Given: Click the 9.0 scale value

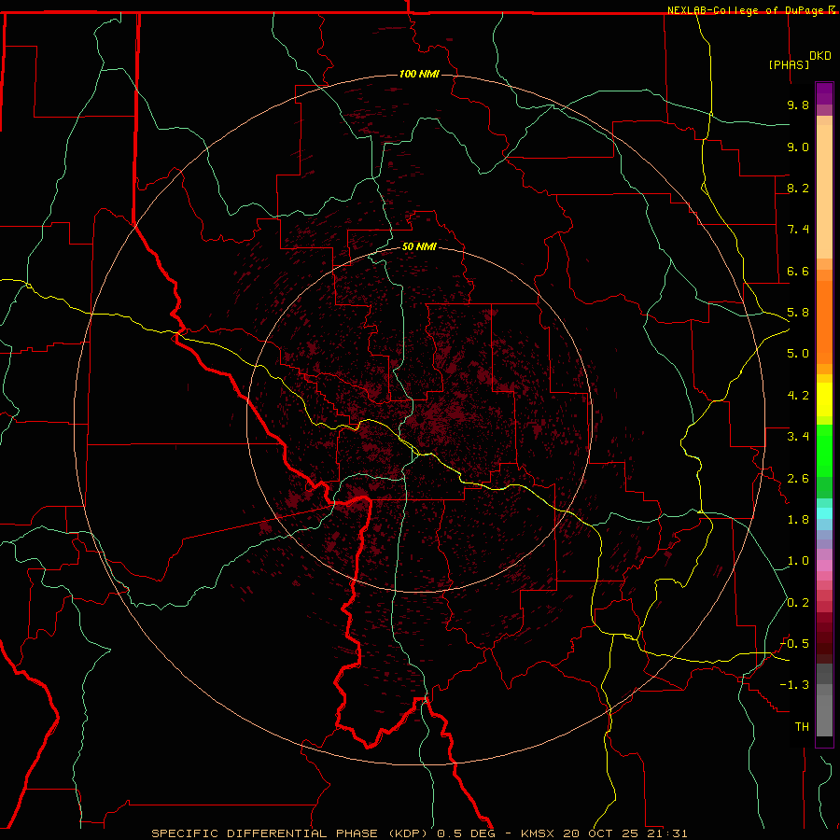Looking at the screenshot, I should point(798,147).
